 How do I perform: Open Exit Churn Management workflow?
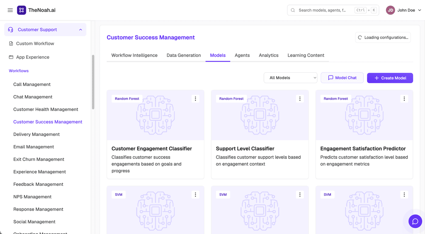(39, 159)
